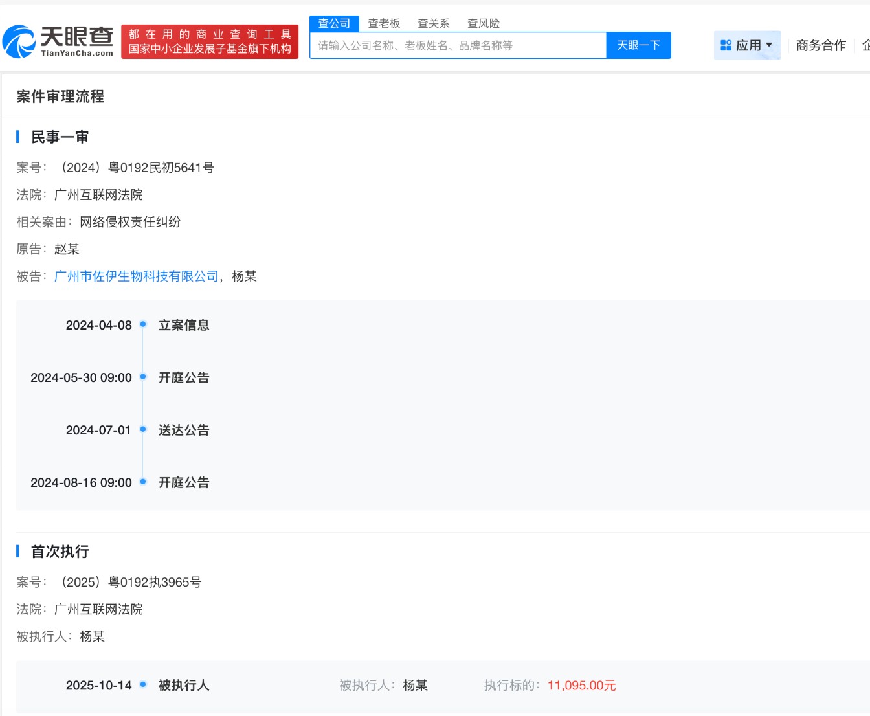
Task: Open the 应用 dropdown menu
Action: click(x=748, y=45)
